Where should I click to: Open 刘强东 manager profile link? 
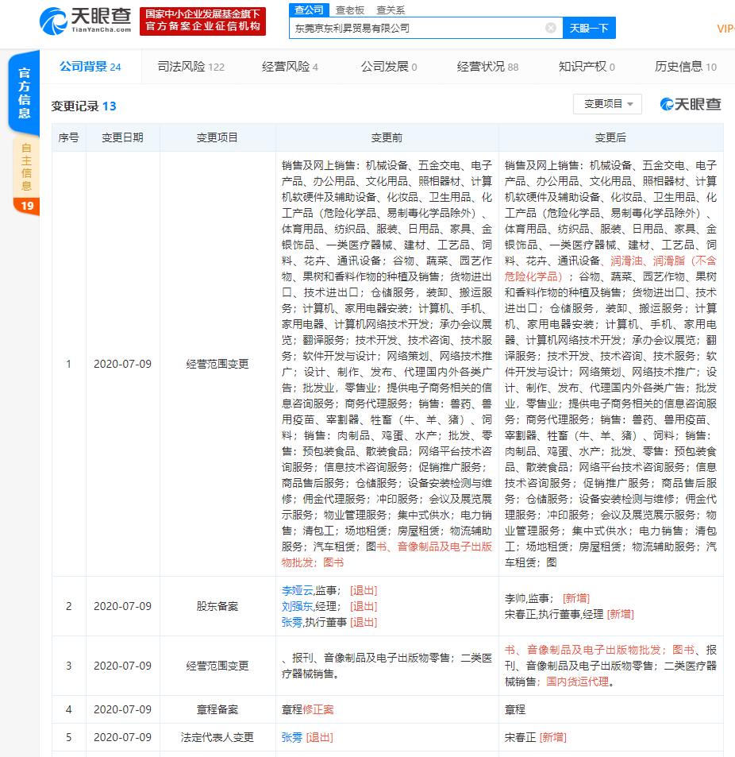pyautogui.click(x=297, y=606)
